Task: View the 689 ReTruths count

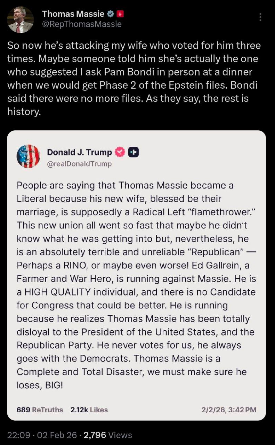Action: tap(40, 410)
